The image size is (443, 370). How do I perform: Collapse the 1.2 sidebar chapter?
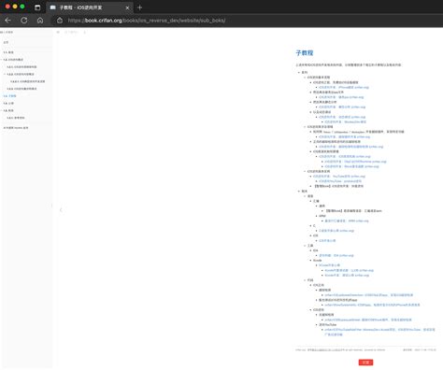click(2, 60)
